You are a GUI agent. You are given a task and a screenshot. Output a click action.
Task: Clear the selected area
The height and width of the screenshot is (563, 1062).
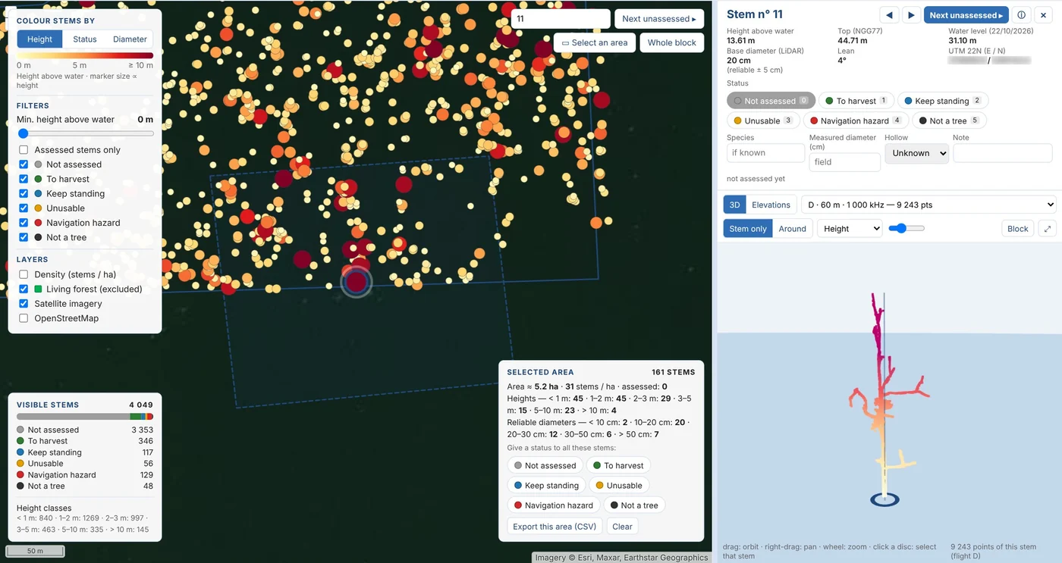click(622, 527)
